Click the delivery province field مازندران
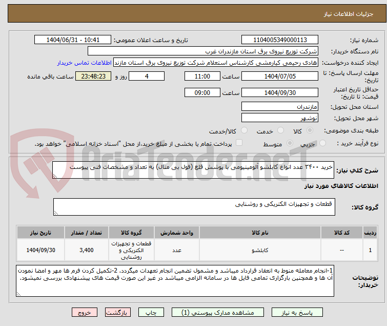The image size is (387, 326). coord(280,106)
